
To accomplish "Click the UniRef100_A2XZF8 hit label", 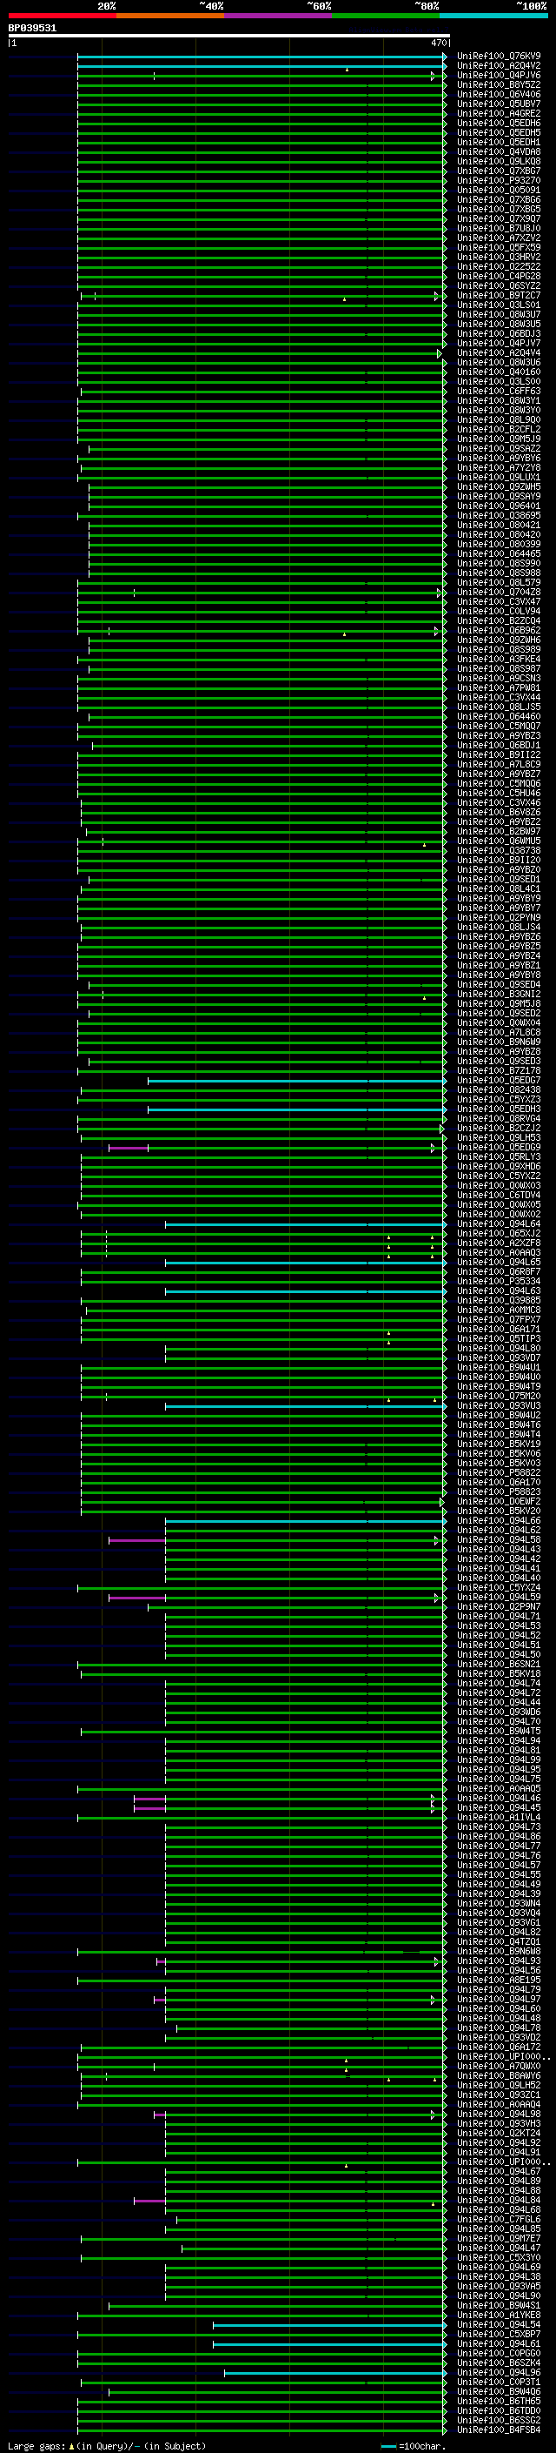I will pos(499,1243).
